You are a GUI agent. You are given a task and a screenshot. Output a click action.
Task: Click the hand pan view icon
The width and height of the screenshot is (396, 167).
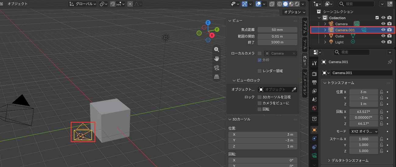217,58
